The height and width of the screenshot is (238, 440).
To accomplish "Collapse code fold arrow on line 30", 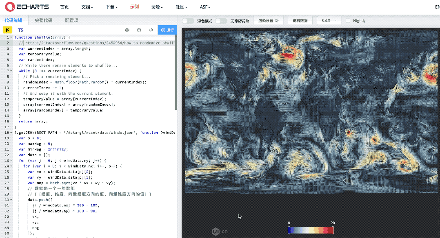I will pos(11,200).
